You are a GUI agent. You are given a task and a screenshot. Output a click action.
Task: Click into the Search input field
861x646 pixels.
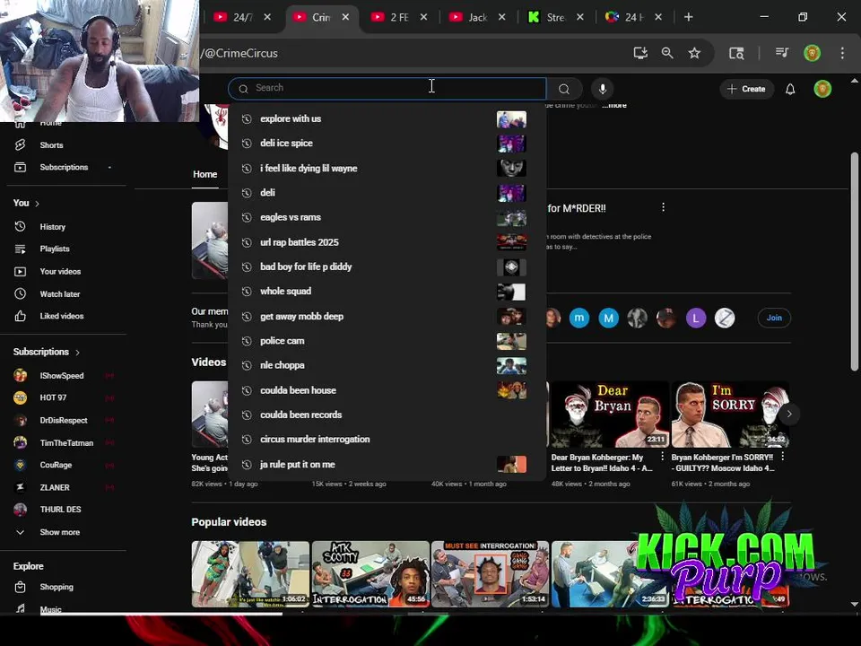[387, 89]
